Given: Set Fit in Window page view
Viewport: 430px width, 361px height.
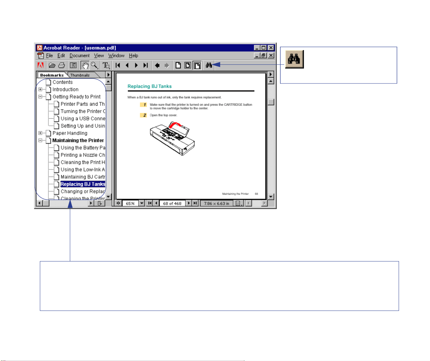Looking at the screenshot, I should pyautogui.click(x=188, y=65).
